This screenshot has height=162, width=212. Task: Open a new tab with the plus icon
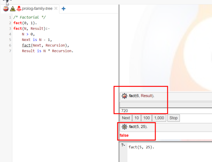[x=64, y=9]
